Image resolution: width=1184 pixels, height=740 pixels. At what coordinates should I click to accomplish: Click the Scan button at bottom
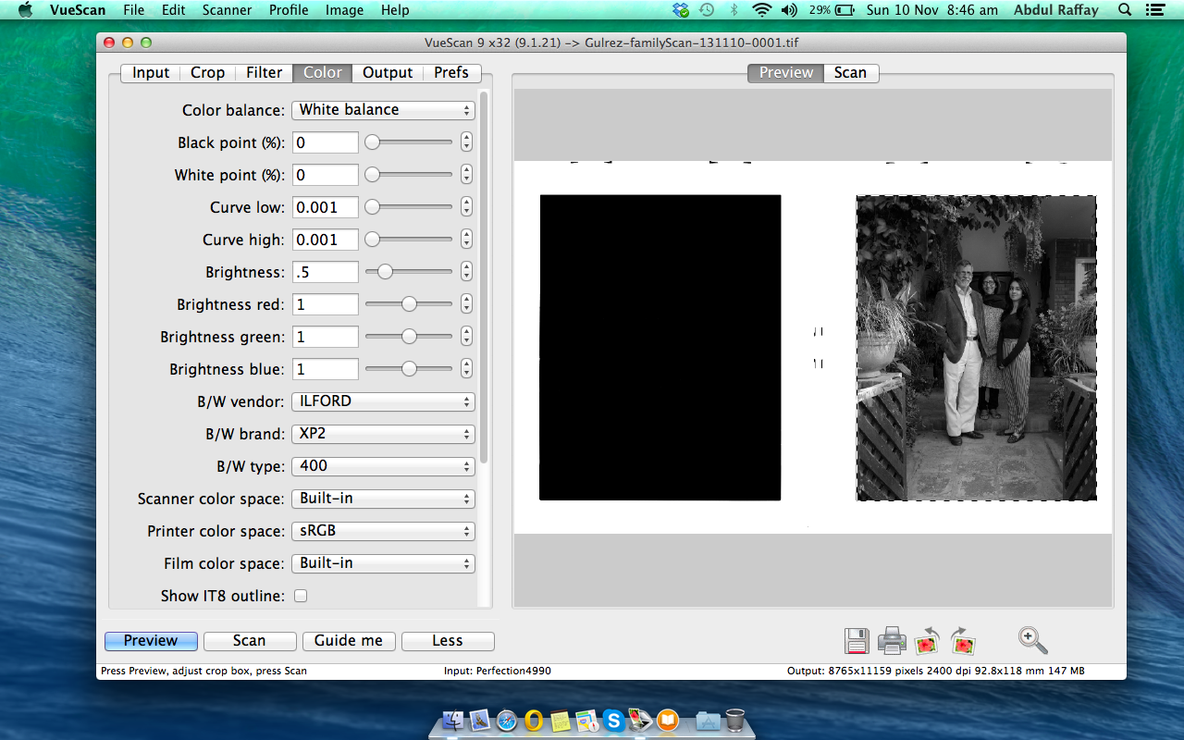click(250, 641)
